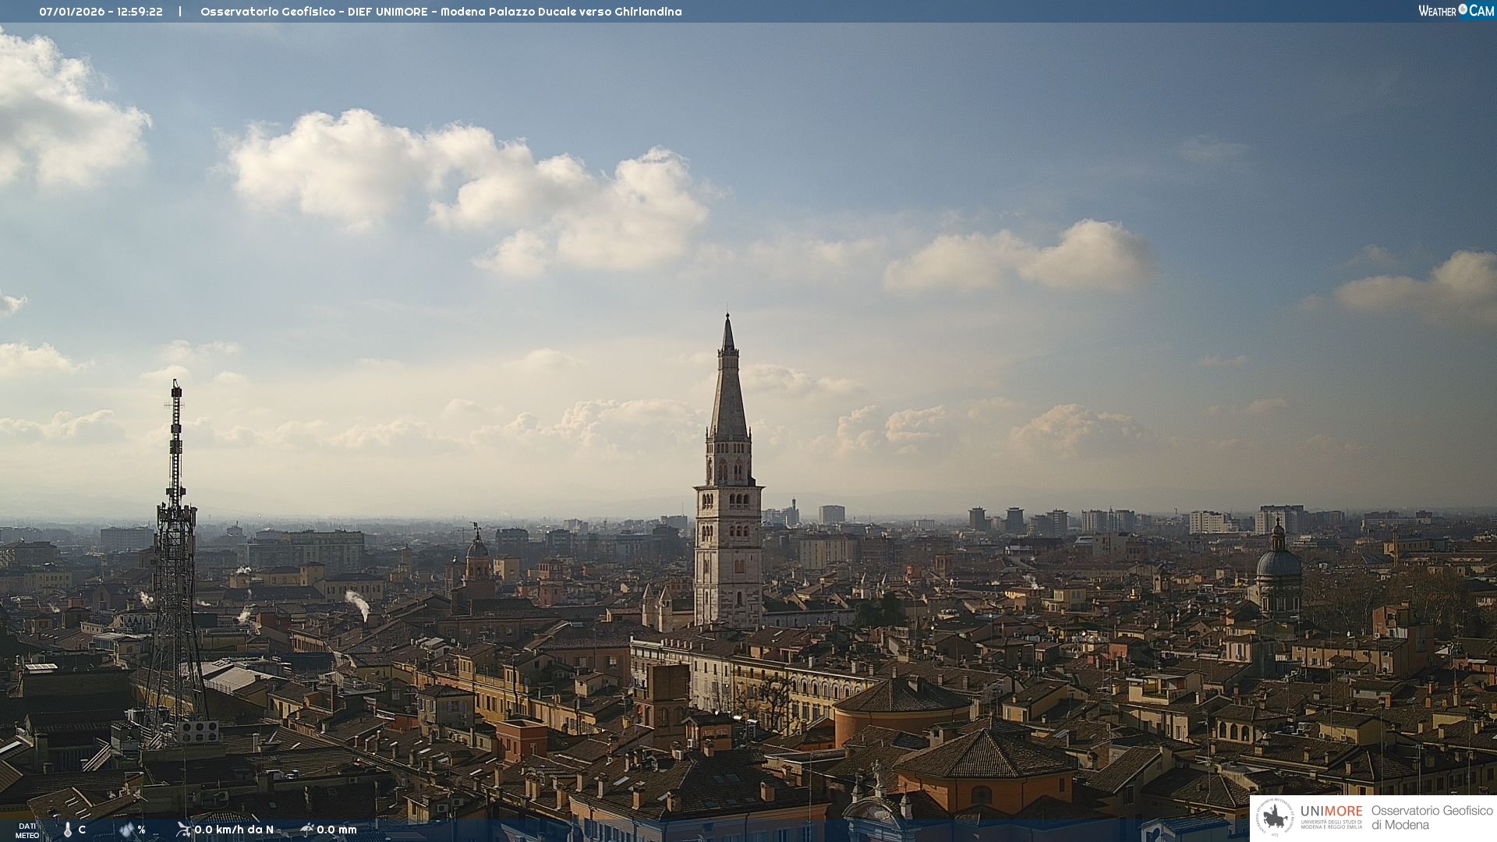The image size is (1497, 842).
Task: Click the rainfall 0.0 mm reading
Action: (x=337, y=830)
